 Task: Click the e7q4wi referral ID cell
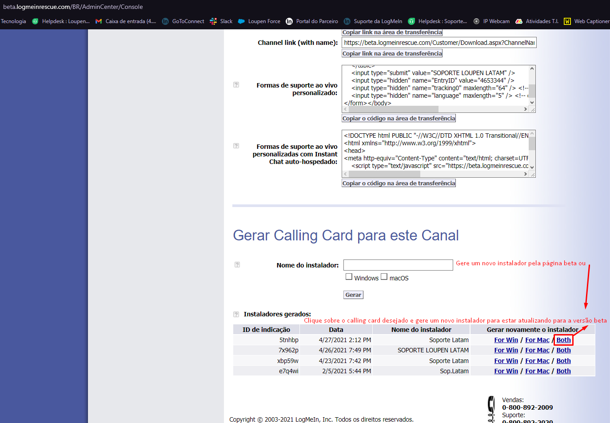pos(266,371)
